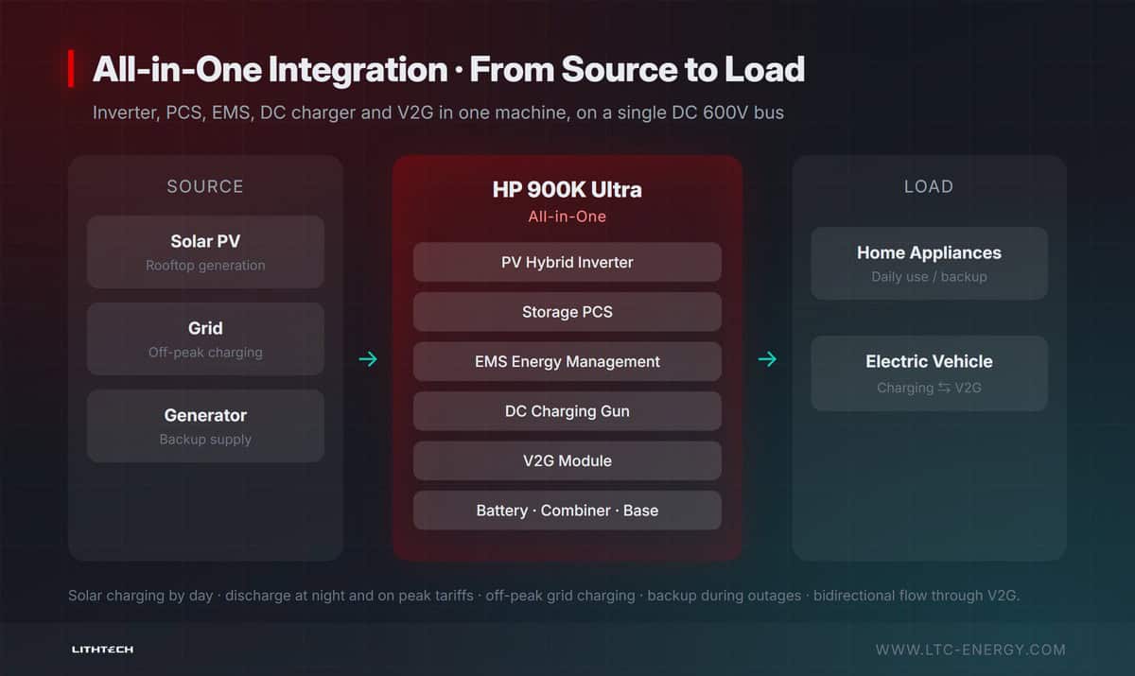Click the Grid off-peak charging card
The image size is (1135, 676).
(x=205, y=339)
